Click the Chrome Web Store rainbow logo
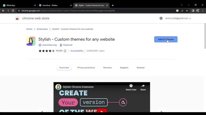The height and width of the screenshot is (115, 206). pyautogui.click(x=17, y=19)
